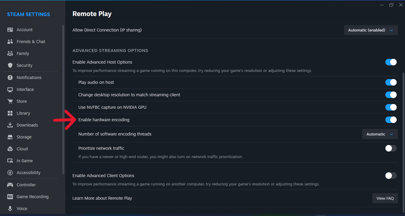Open the Allow Direct Connection dropdown
405x216 pixels.
click(x=371, y=30)
